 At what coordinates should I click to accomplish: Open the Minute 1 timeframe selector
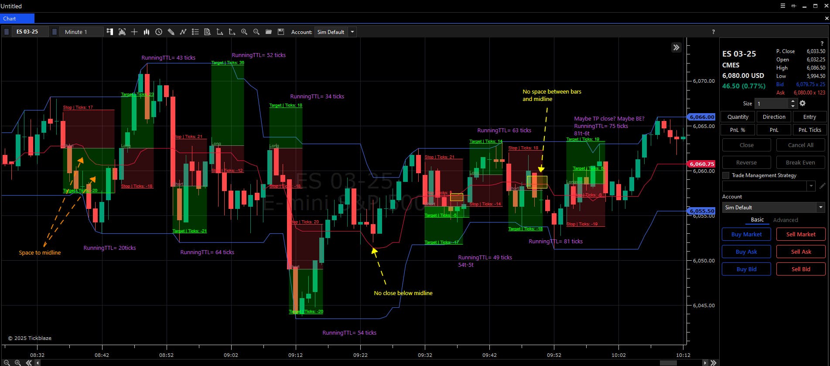click(x=81, y=32)
